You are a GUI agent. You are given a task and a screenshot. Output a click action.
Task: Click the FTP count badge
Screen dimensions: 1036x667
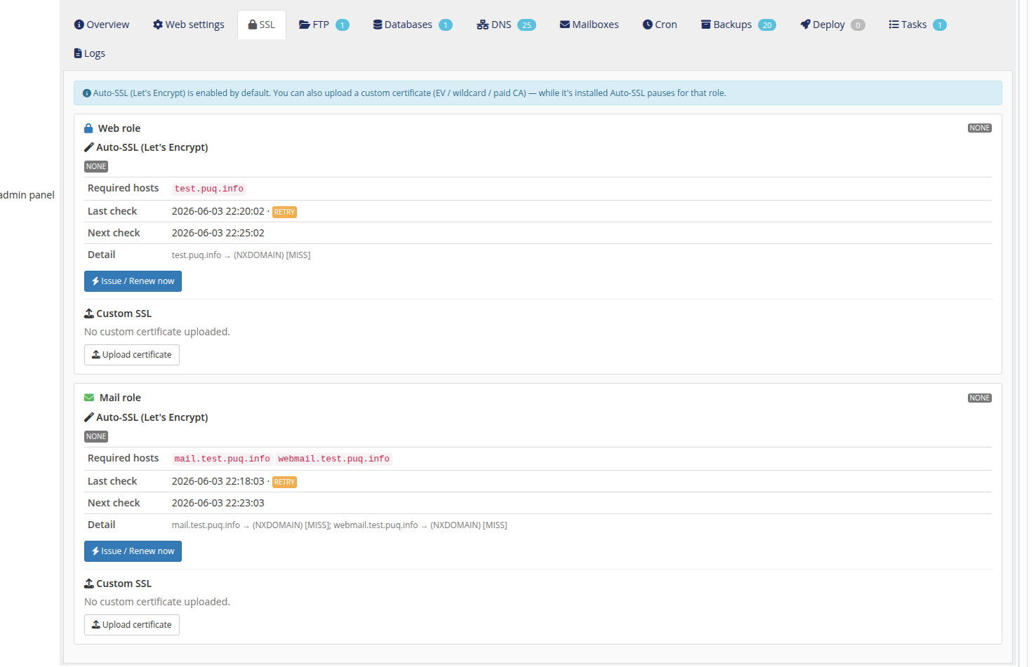pos(343,25)
